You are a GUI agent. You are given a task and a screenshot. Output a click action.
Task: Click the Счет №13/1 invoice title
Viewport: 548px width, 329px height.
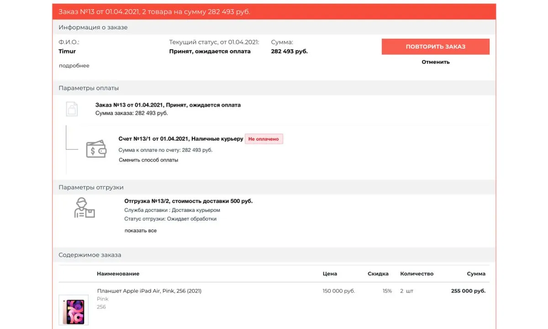(x=180, y=139)
